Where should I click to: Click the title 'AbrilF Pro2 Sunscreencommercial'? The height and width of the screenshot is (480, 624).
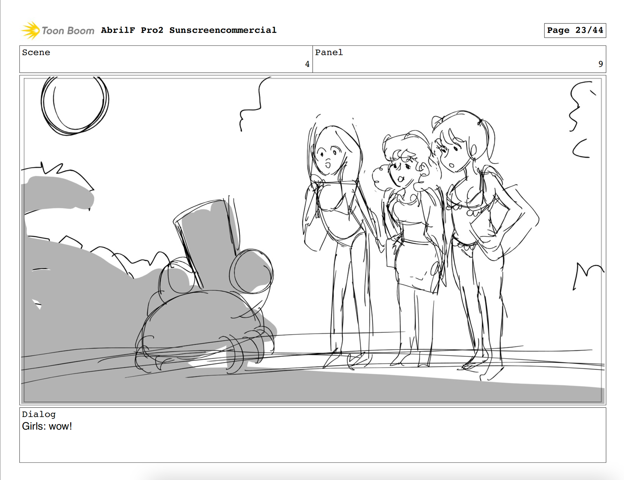[x=188, y=30]
